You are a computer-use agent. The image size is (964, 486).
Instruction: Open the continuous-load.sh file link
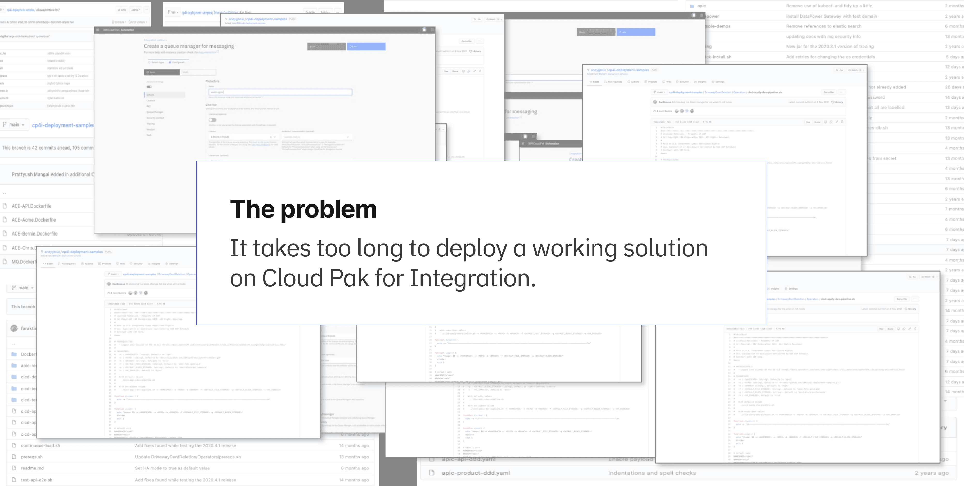[x=40, y=446]
